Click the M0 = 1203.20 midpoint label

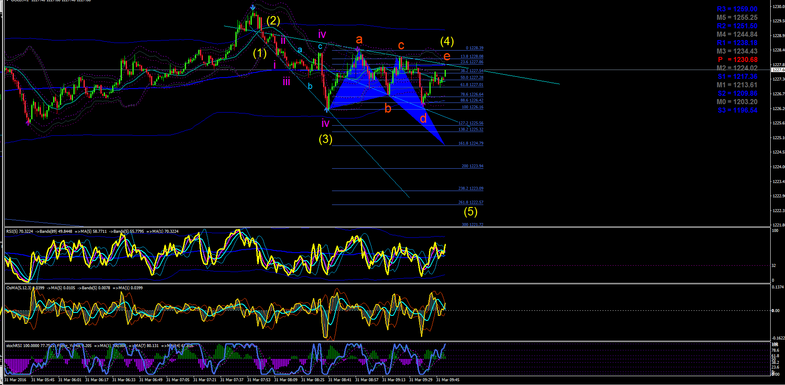[737, 102]
